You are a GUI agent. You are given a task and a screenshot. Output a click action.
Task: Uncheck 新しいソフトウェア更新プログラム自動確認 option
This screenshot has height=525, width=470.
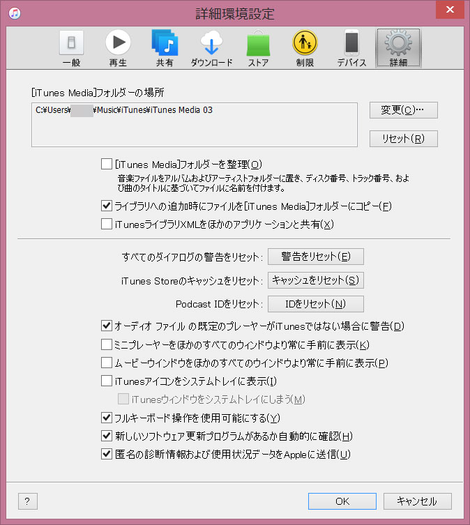click(107, 436)
